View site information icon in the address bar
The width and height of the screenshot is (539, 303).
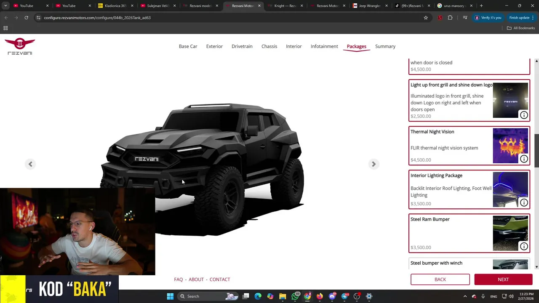(38, 18)
